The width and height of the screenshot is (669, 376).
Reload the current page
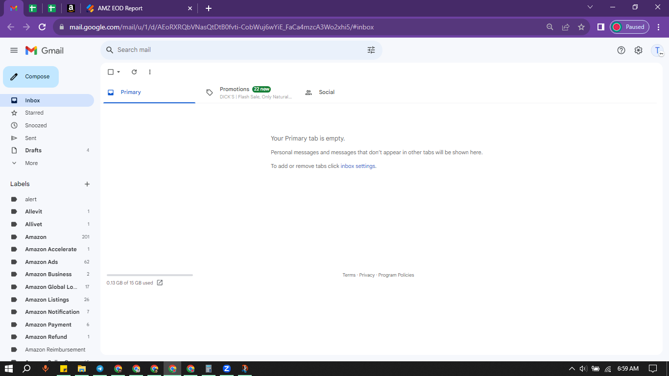42,27
